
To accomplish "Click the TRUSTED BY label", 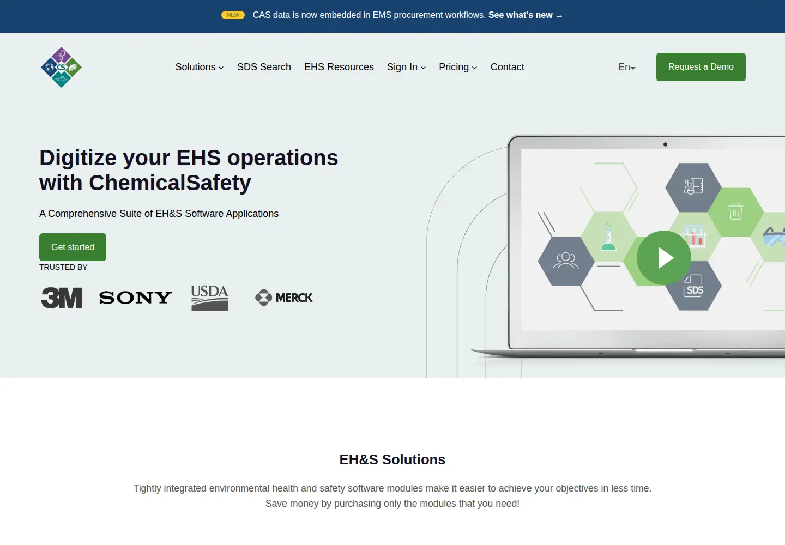I will click(x=63, y=267).
